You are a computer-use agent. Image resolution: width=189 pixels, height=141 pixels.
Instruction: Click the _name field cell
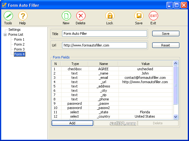pyautogui.click(x=103, y=73)
